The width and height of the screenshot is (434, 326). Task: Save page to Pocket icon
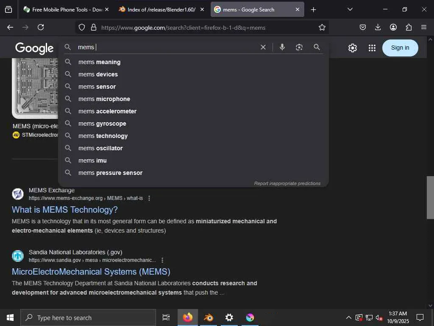[363, 27]
